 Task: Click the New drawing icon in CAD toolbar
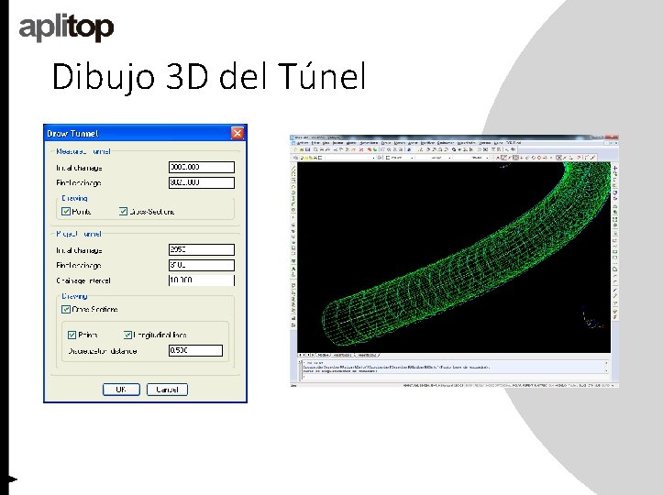(295, 149)
